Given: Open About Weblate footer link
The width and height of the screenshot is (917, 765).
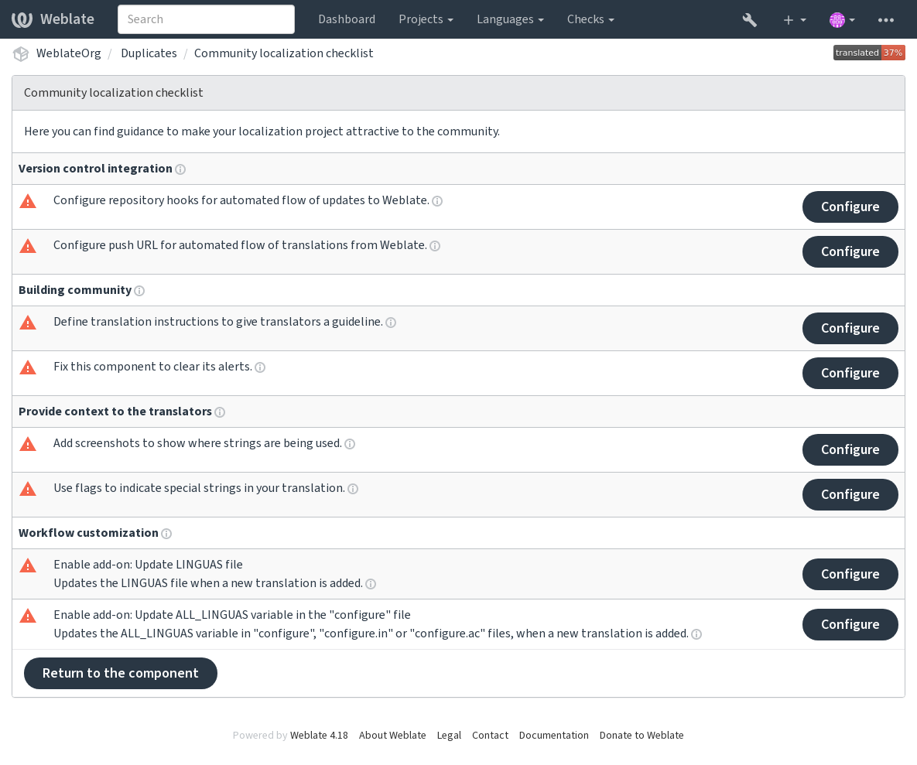Looking at the screenshot, I should pyautogui.click(x=392, y=735).
